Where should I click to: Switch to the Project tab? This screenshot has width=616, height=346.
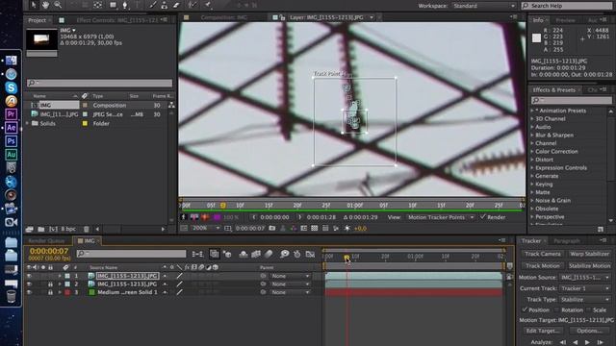(37, 20)
